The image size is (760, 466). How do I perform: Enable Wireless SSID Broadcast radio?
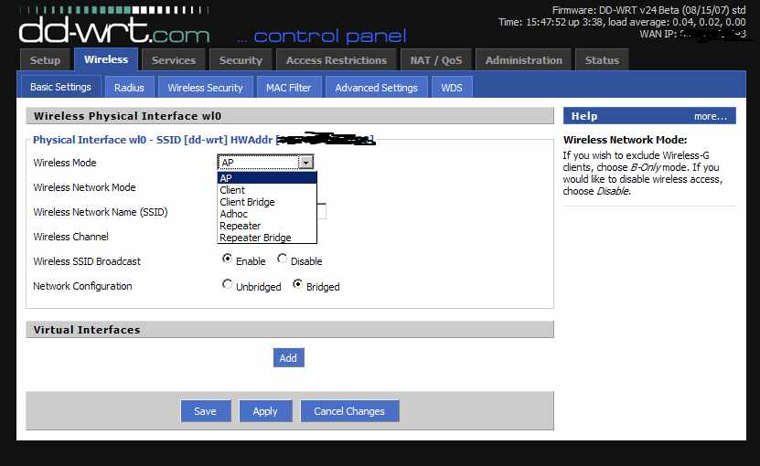coord(227,259)
